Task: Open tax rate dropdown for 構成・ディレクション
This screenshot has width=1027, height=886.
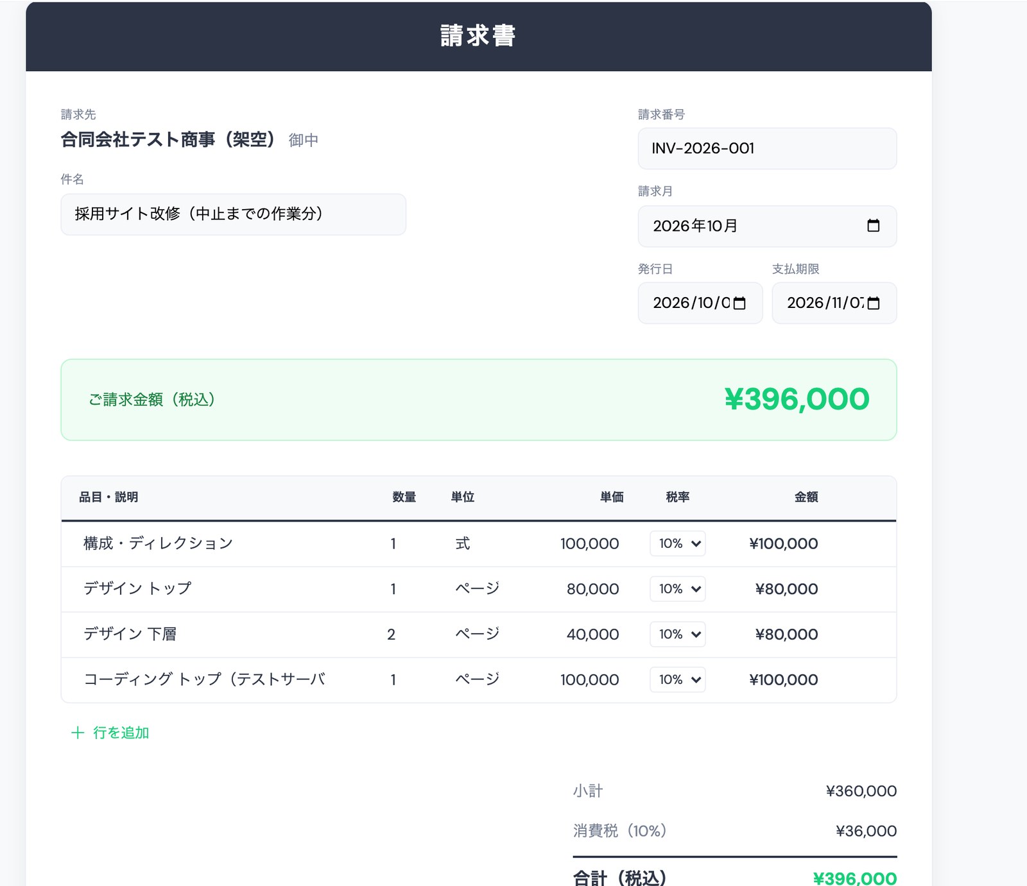Action: 678,543
